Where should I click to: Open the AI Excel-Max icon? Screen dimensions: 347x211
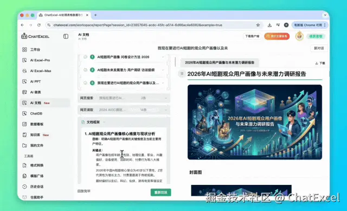pos(24,71)
